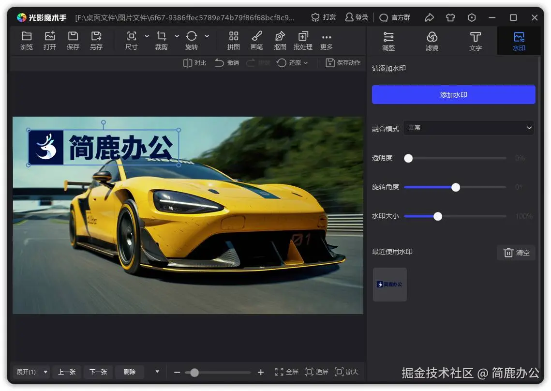This screenshot has height=391, width=551.
Task: Click the Browse (浏览) folder icon
Action: click(27, 36)
